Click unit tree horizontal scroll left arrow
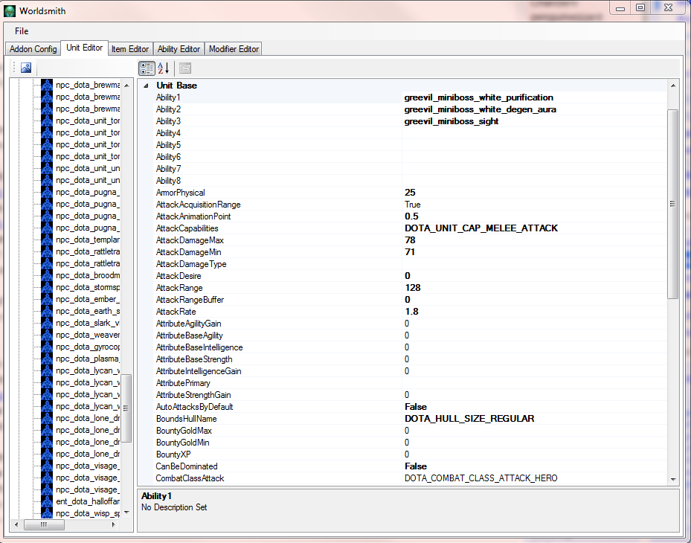 (17, 524)
